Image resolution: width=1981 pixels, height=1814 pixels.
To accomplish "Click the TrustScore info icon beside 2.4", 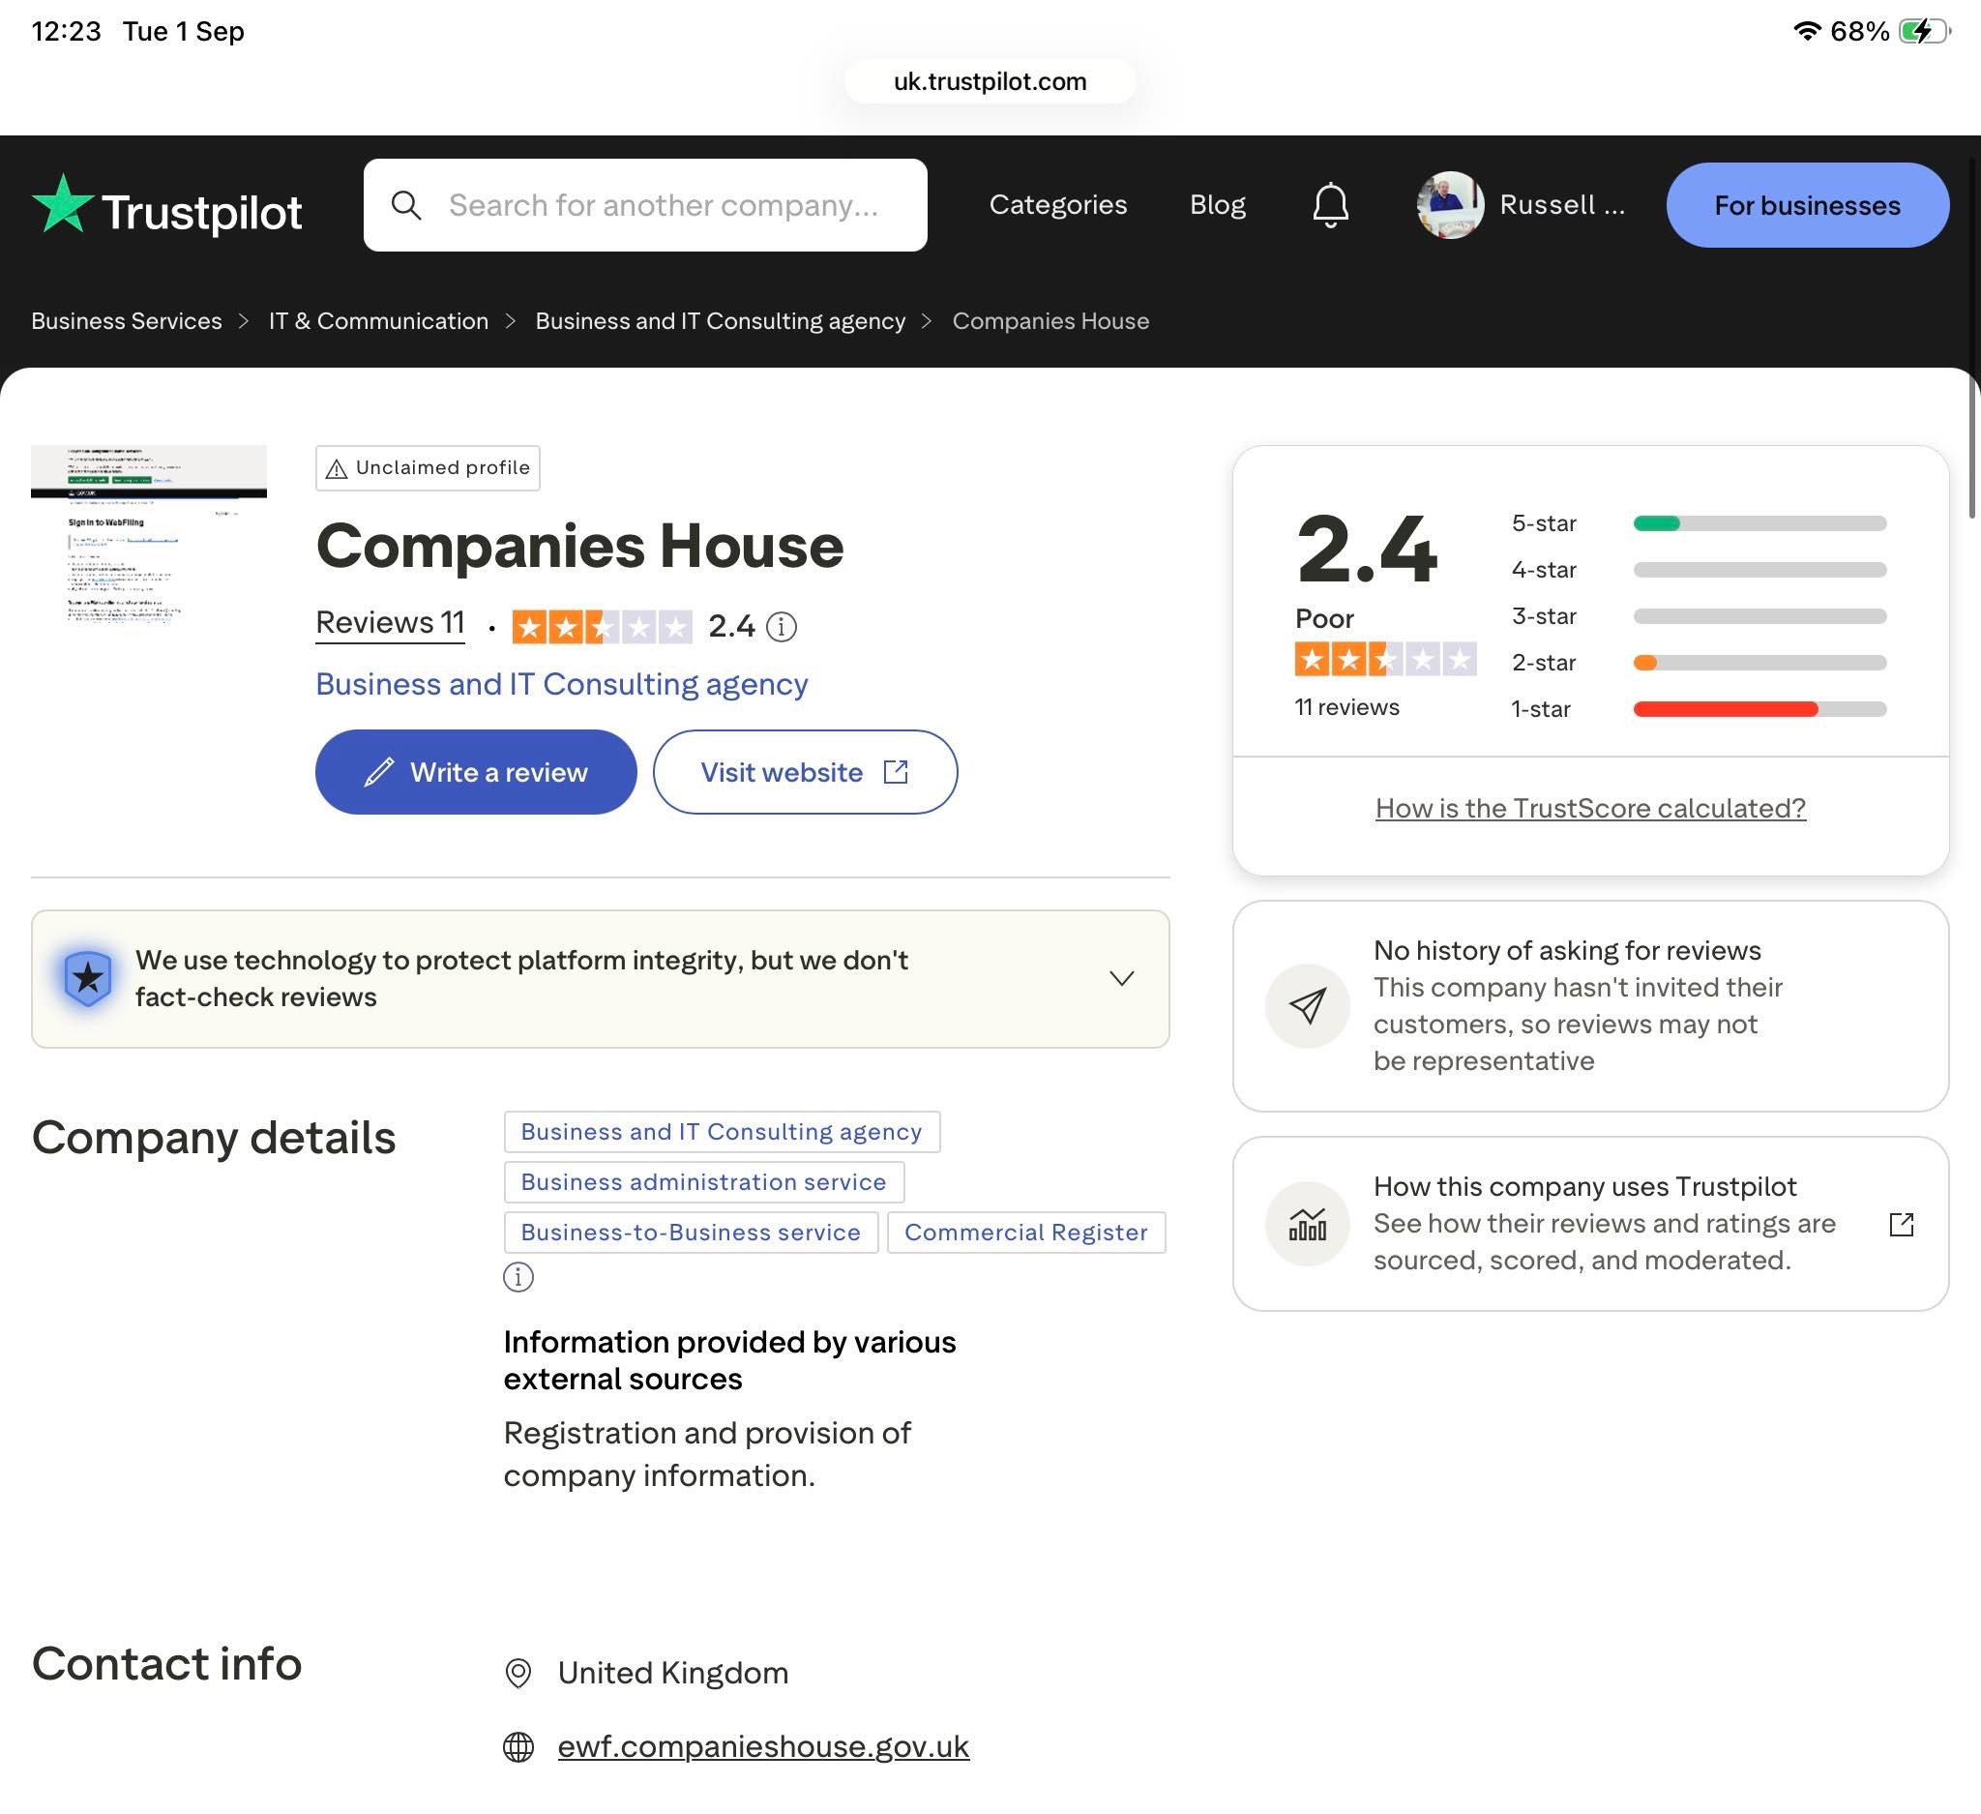I will [782, 627].
